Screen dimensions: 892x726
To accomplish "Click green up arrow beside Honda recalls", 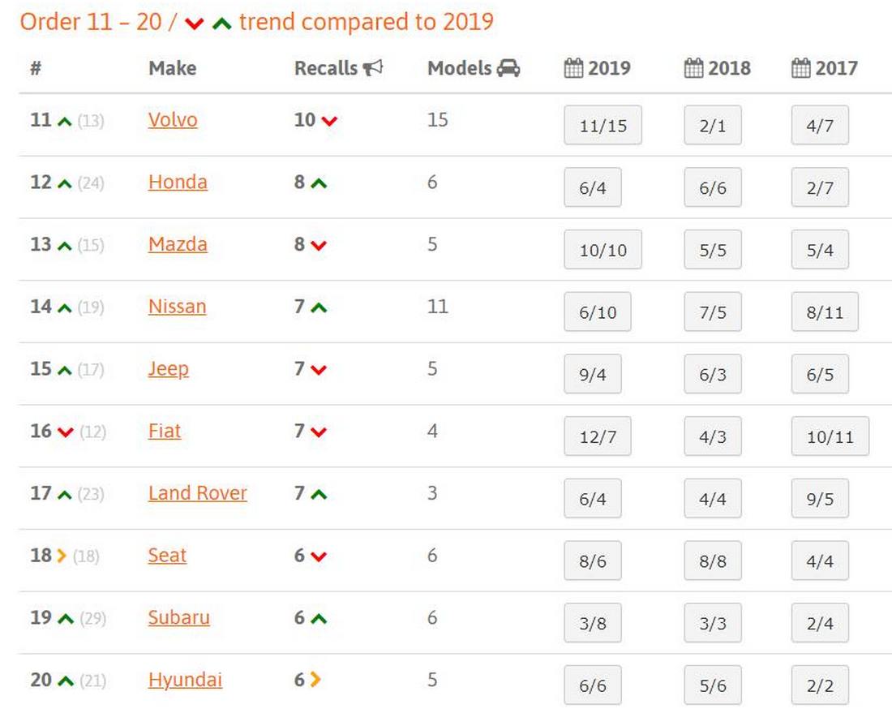I will [319, 183].
